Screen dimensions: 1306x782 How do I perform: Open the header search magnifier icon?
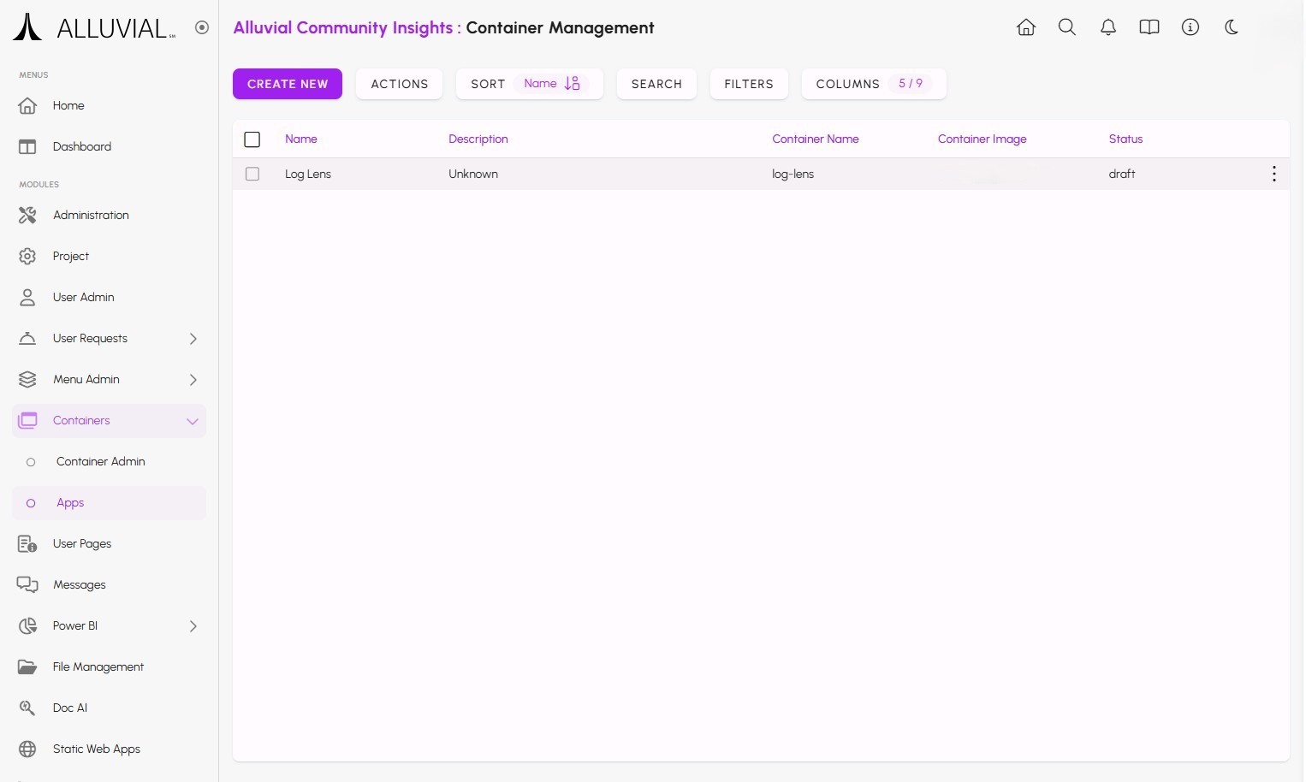pos(1067,27)
